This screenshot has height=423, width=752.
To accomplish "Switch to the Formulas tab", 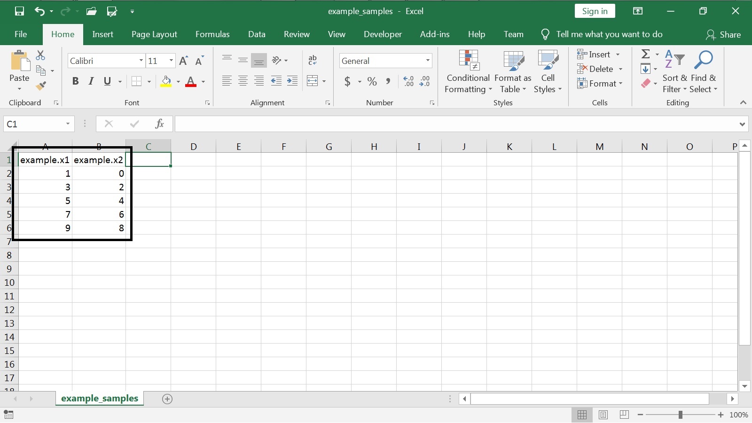I will coord(212,34).
